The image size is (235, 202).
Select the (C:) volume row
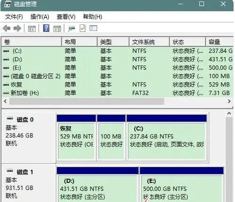point(117,51)
